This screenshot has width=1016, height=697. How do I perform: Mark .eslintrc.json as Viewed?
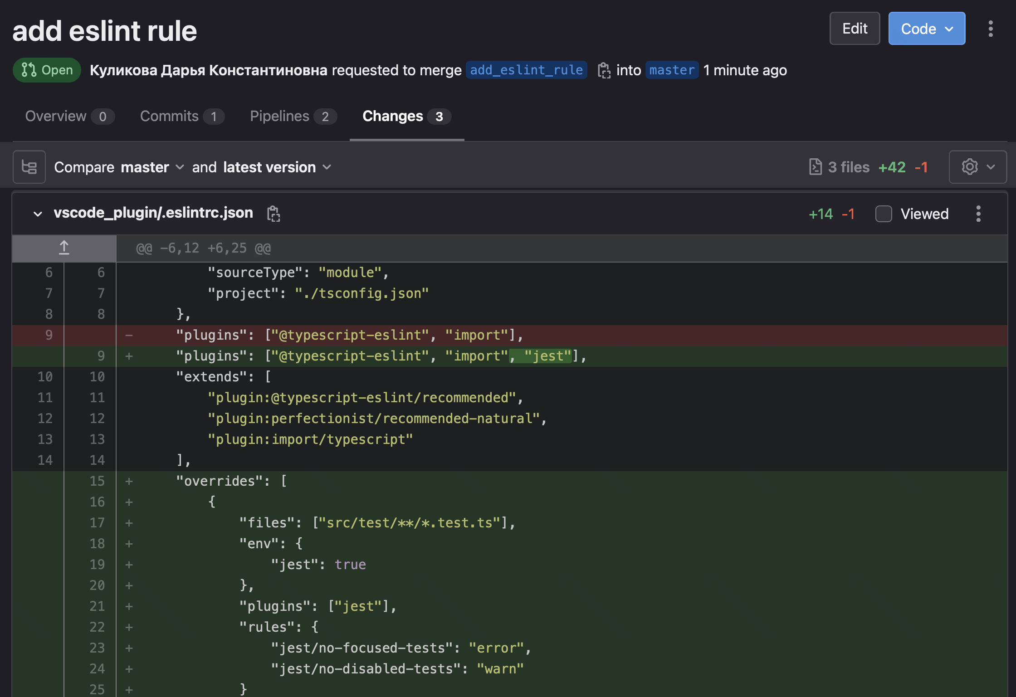(x=884, y=214)
